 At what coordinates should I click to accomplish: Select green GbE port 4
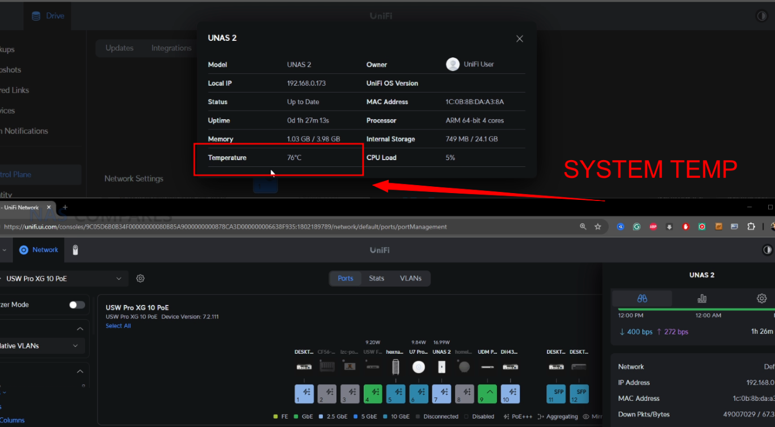click(x=373, y=394)
